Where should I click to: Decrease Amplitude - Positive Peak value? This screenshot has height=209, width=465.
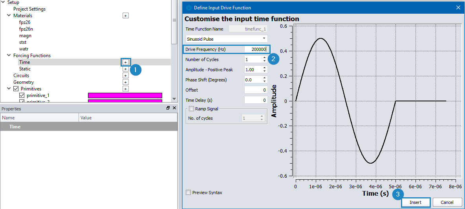pyautogui.click(x=265, y=71)
